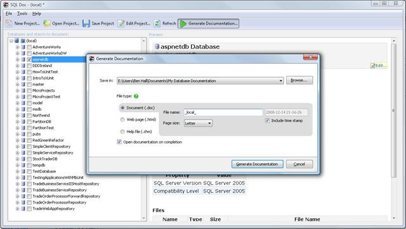Viewport: 406px width, 229px height.
Task: Expand the MicroProjects tree node
Action: (17, 90)
